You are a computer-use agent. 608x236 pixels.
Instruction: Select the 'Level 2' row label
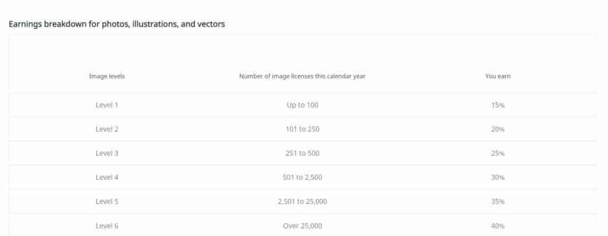click(107, 129)
